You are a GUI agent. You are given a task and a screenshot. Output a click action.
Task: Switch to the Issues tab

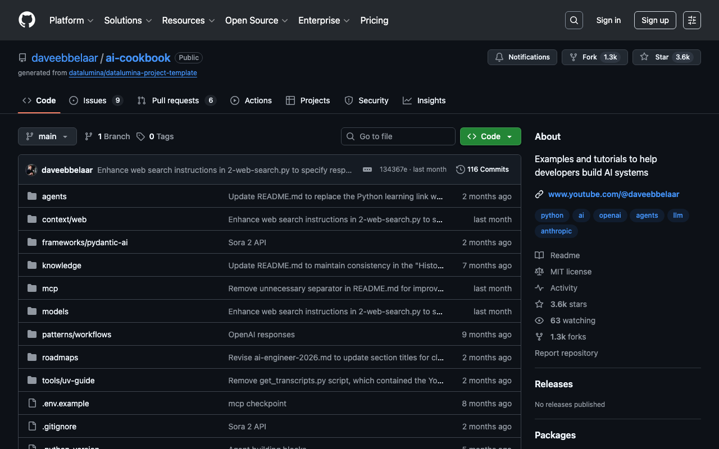coord(95,100)
